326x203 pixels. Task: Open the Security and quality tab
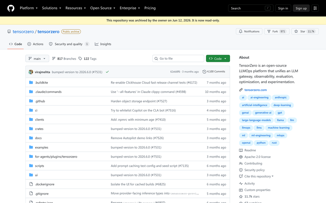(69, 44)
